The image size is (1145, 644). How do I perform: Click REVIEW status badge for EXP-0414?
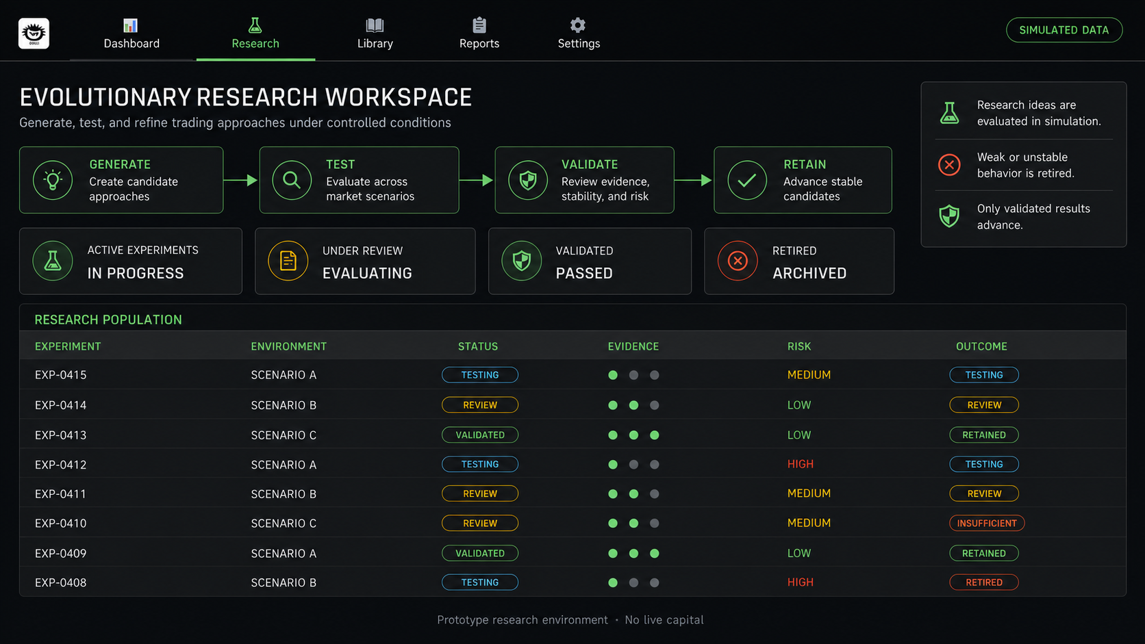point(480,404)
